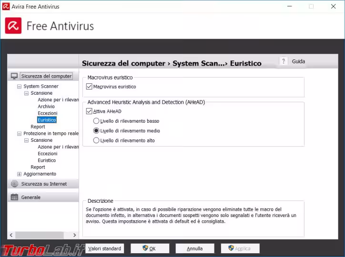The image size is (345, 257).
Task: Open the Sicurezza su Internet section
Action: coord(44,184)
